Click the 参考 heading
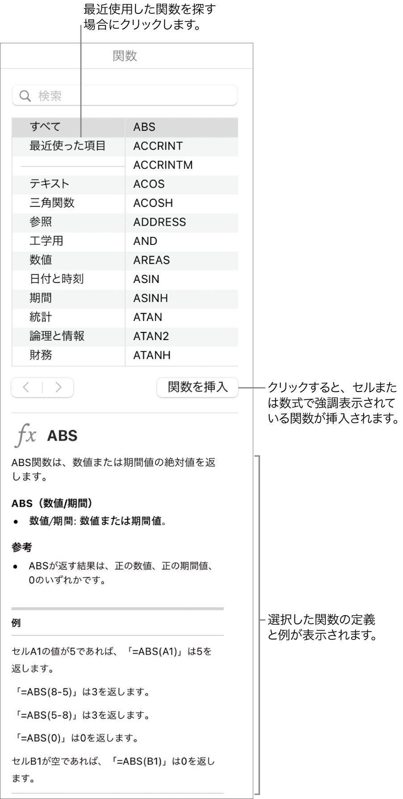Image resolution: width=403 pixels, height=799 pixels. [x=22, y=547]
